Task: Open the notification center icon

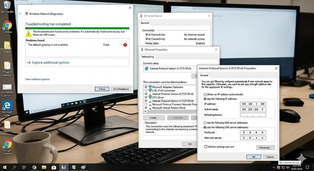Action: pos(307,167)
